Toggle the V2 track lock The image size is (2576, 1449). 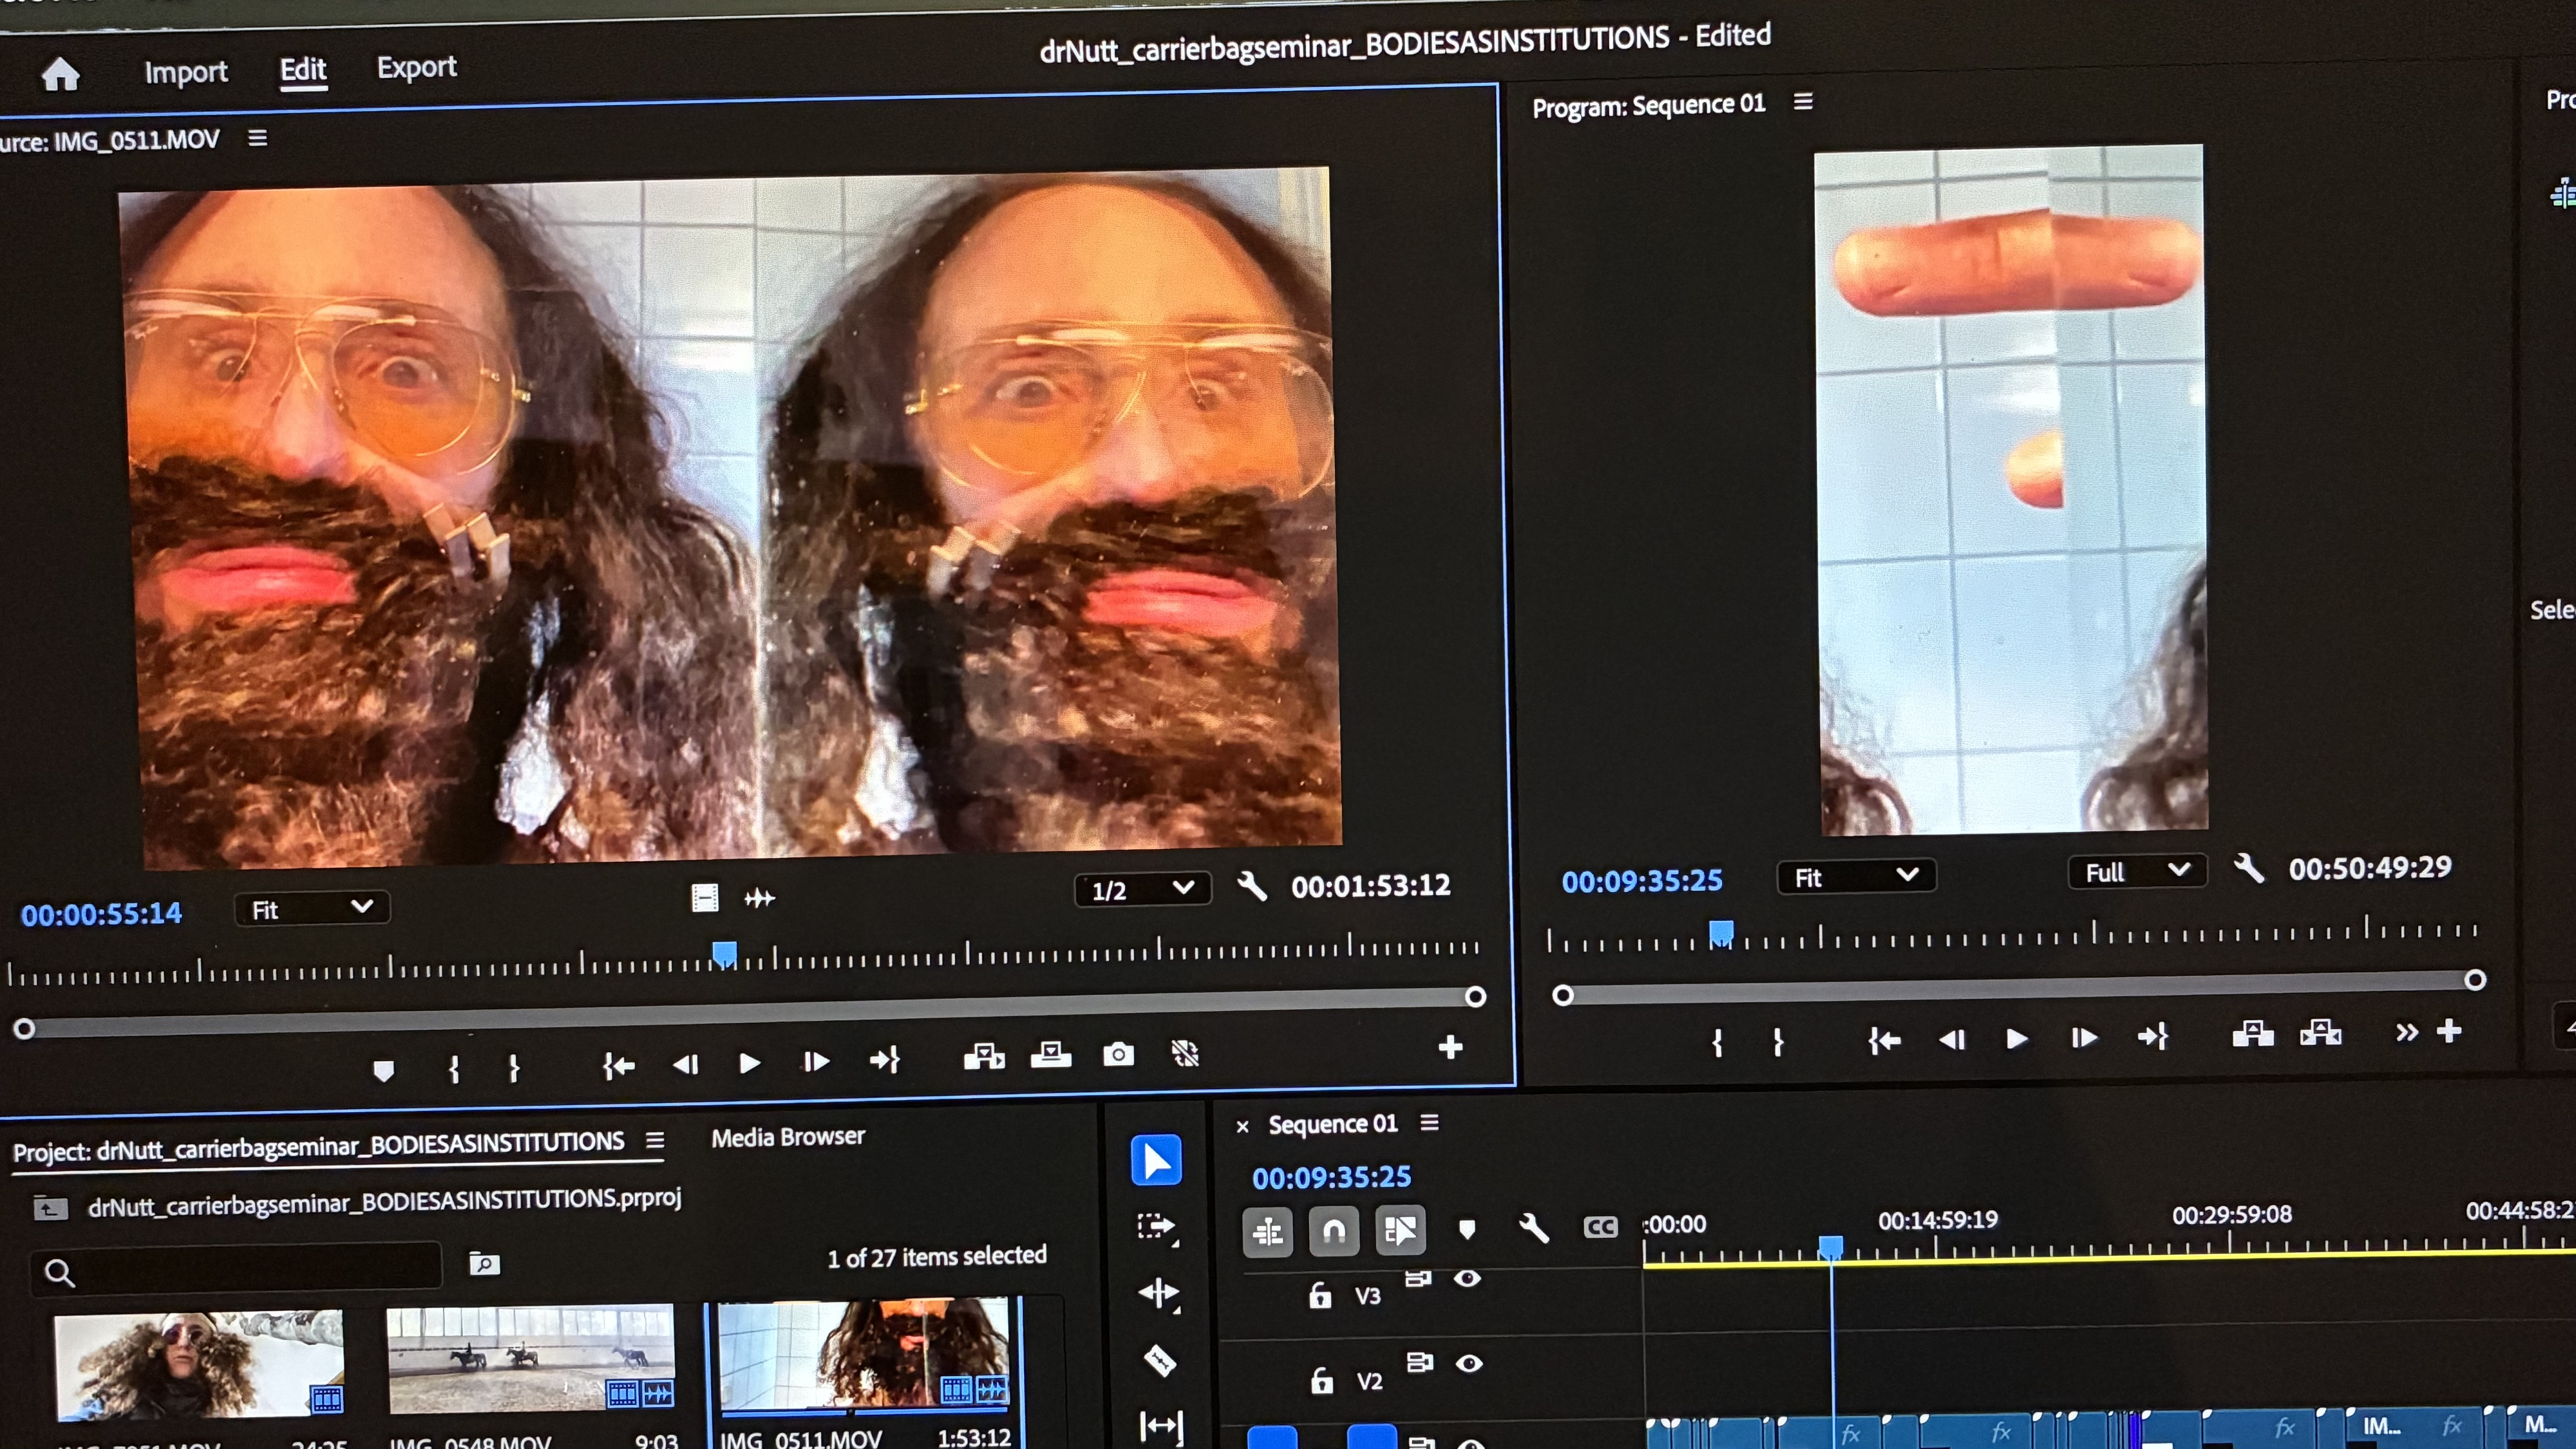1322,1381
